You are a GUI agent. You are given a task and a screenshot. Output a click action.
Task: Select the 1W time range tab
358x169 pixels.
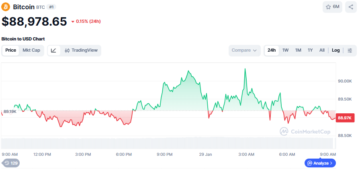(x=285, y=50)
